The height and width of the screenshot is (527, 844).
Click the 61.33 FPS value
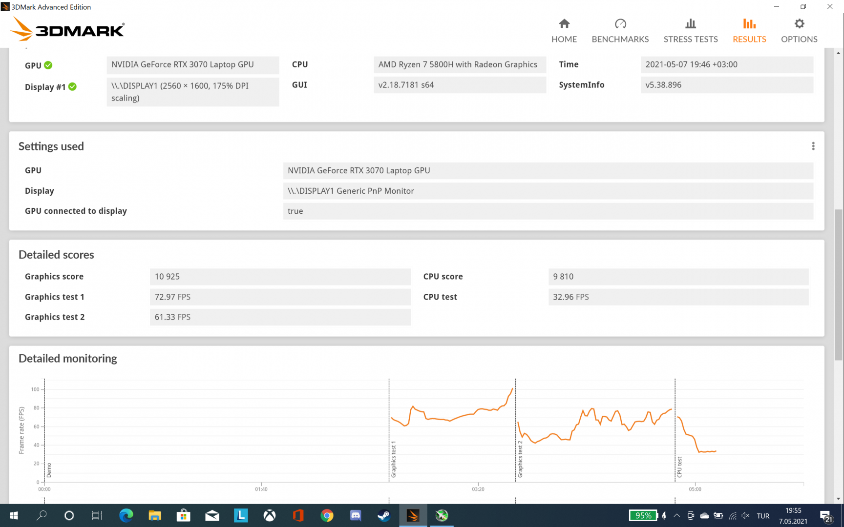click(x=280, y=317)
